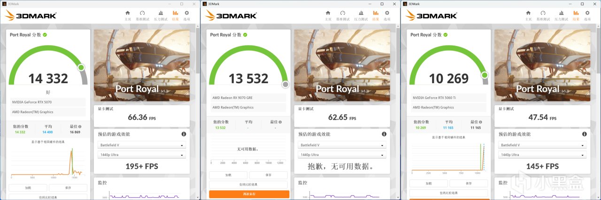Click 保存 button in RX 9070 GRE window
The width and height of the screenshot is (601, 200).
coord(269,175)
